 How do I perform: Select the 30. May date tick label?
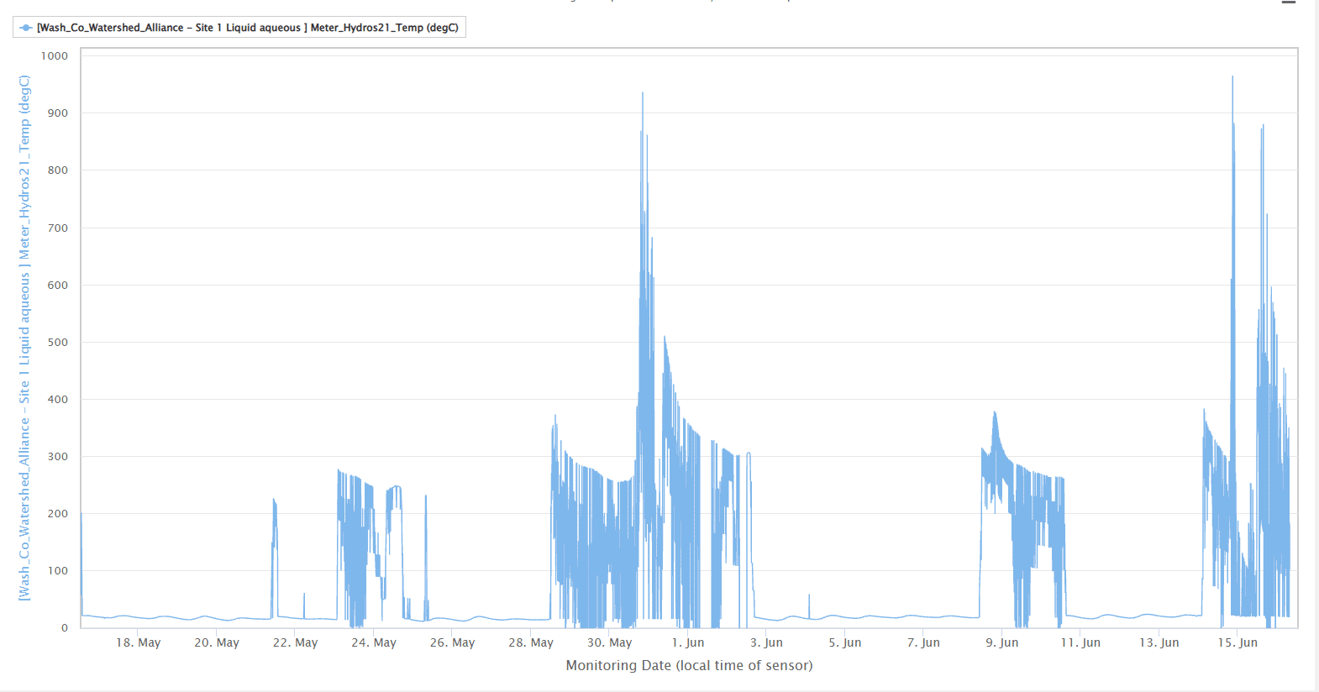(609, 642)
